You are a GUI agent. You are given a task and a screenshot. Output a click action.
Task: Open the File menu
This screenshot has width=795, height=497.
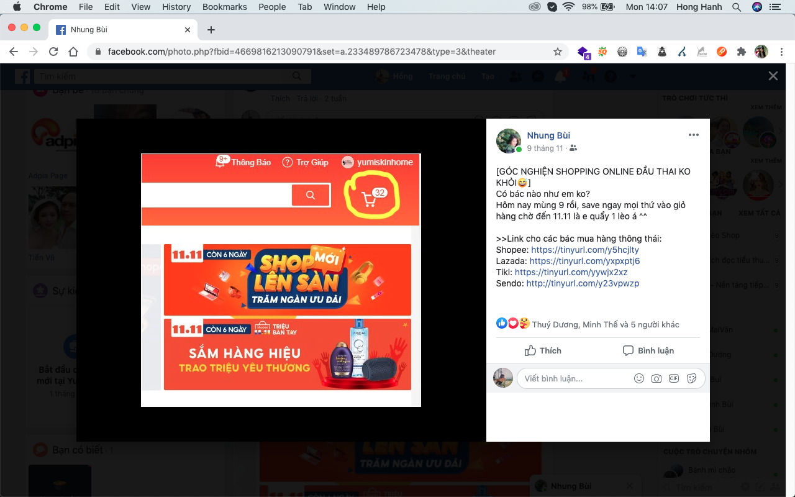tap(86, 7)
